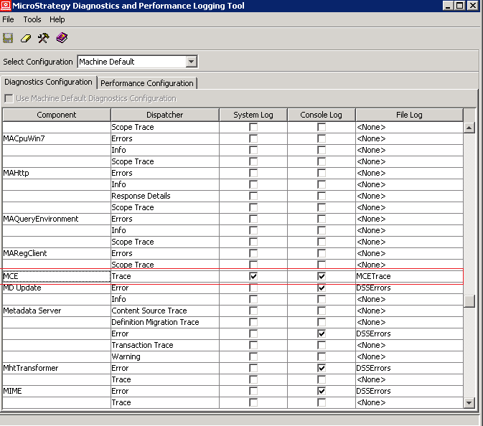The image size is (483, 426).
Task: Open the File menu
Action: tap(9, 19)
